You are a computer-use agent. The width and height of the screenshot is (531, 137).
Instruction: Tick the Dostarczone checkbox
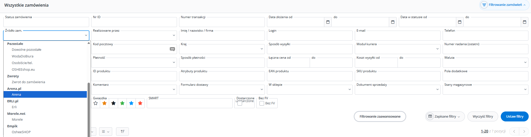click(240, 104)
